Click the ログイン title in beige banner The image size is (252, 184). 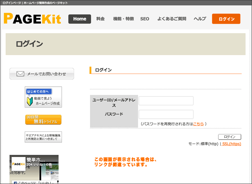[x=29, y=44]
